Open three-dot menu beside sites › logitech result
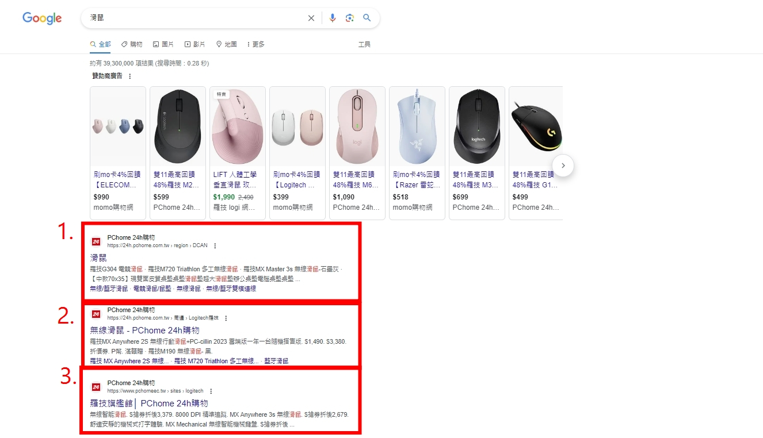The height and width of the screenshot is (438, 763). [x=211, y=391]
